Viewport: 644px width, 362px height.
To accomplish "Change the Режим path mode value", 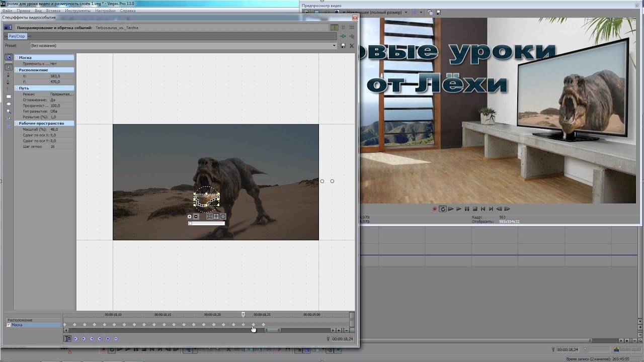I will (x=62, y=94).
